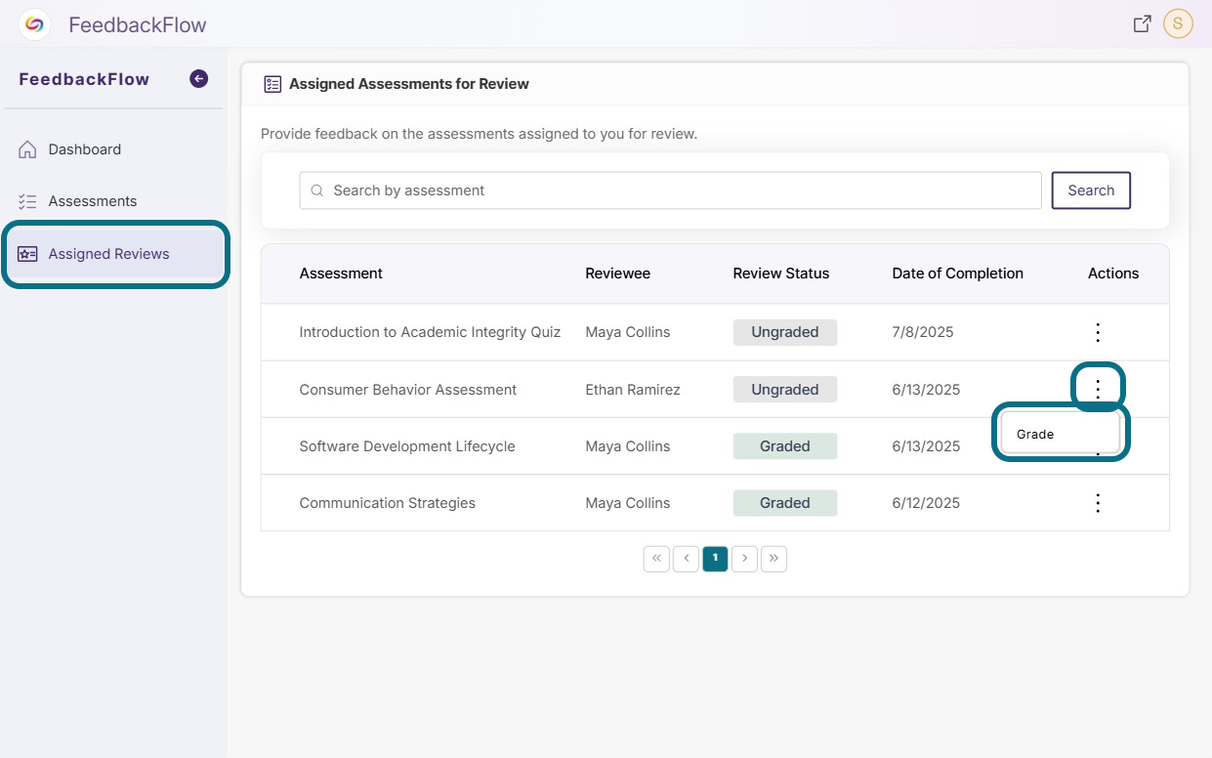The image size is (1212, 758).
Task: Click Introduction to Academic Integrity Quiz
Action: 430,332
